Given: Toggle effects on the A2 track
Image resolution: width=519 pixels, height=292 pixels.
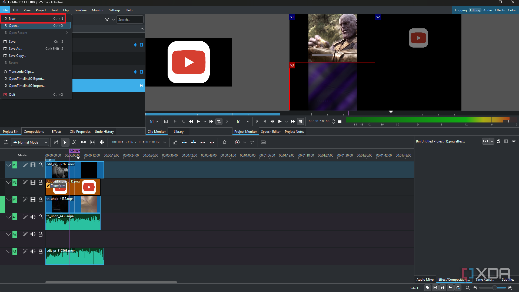Looking at the screenshot, I should pyautogui.click(x=25, y=234).
